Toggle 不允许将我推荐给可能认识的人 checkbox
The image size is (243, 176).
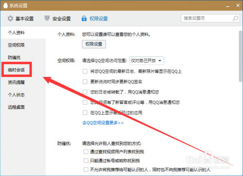[86, 170]
